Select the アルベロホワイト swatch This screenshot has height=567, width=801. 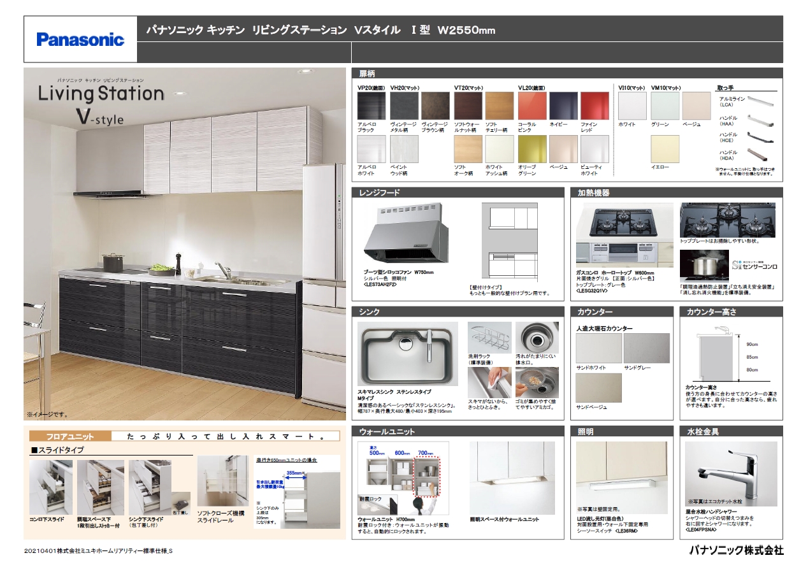click(x=370, y=149)
